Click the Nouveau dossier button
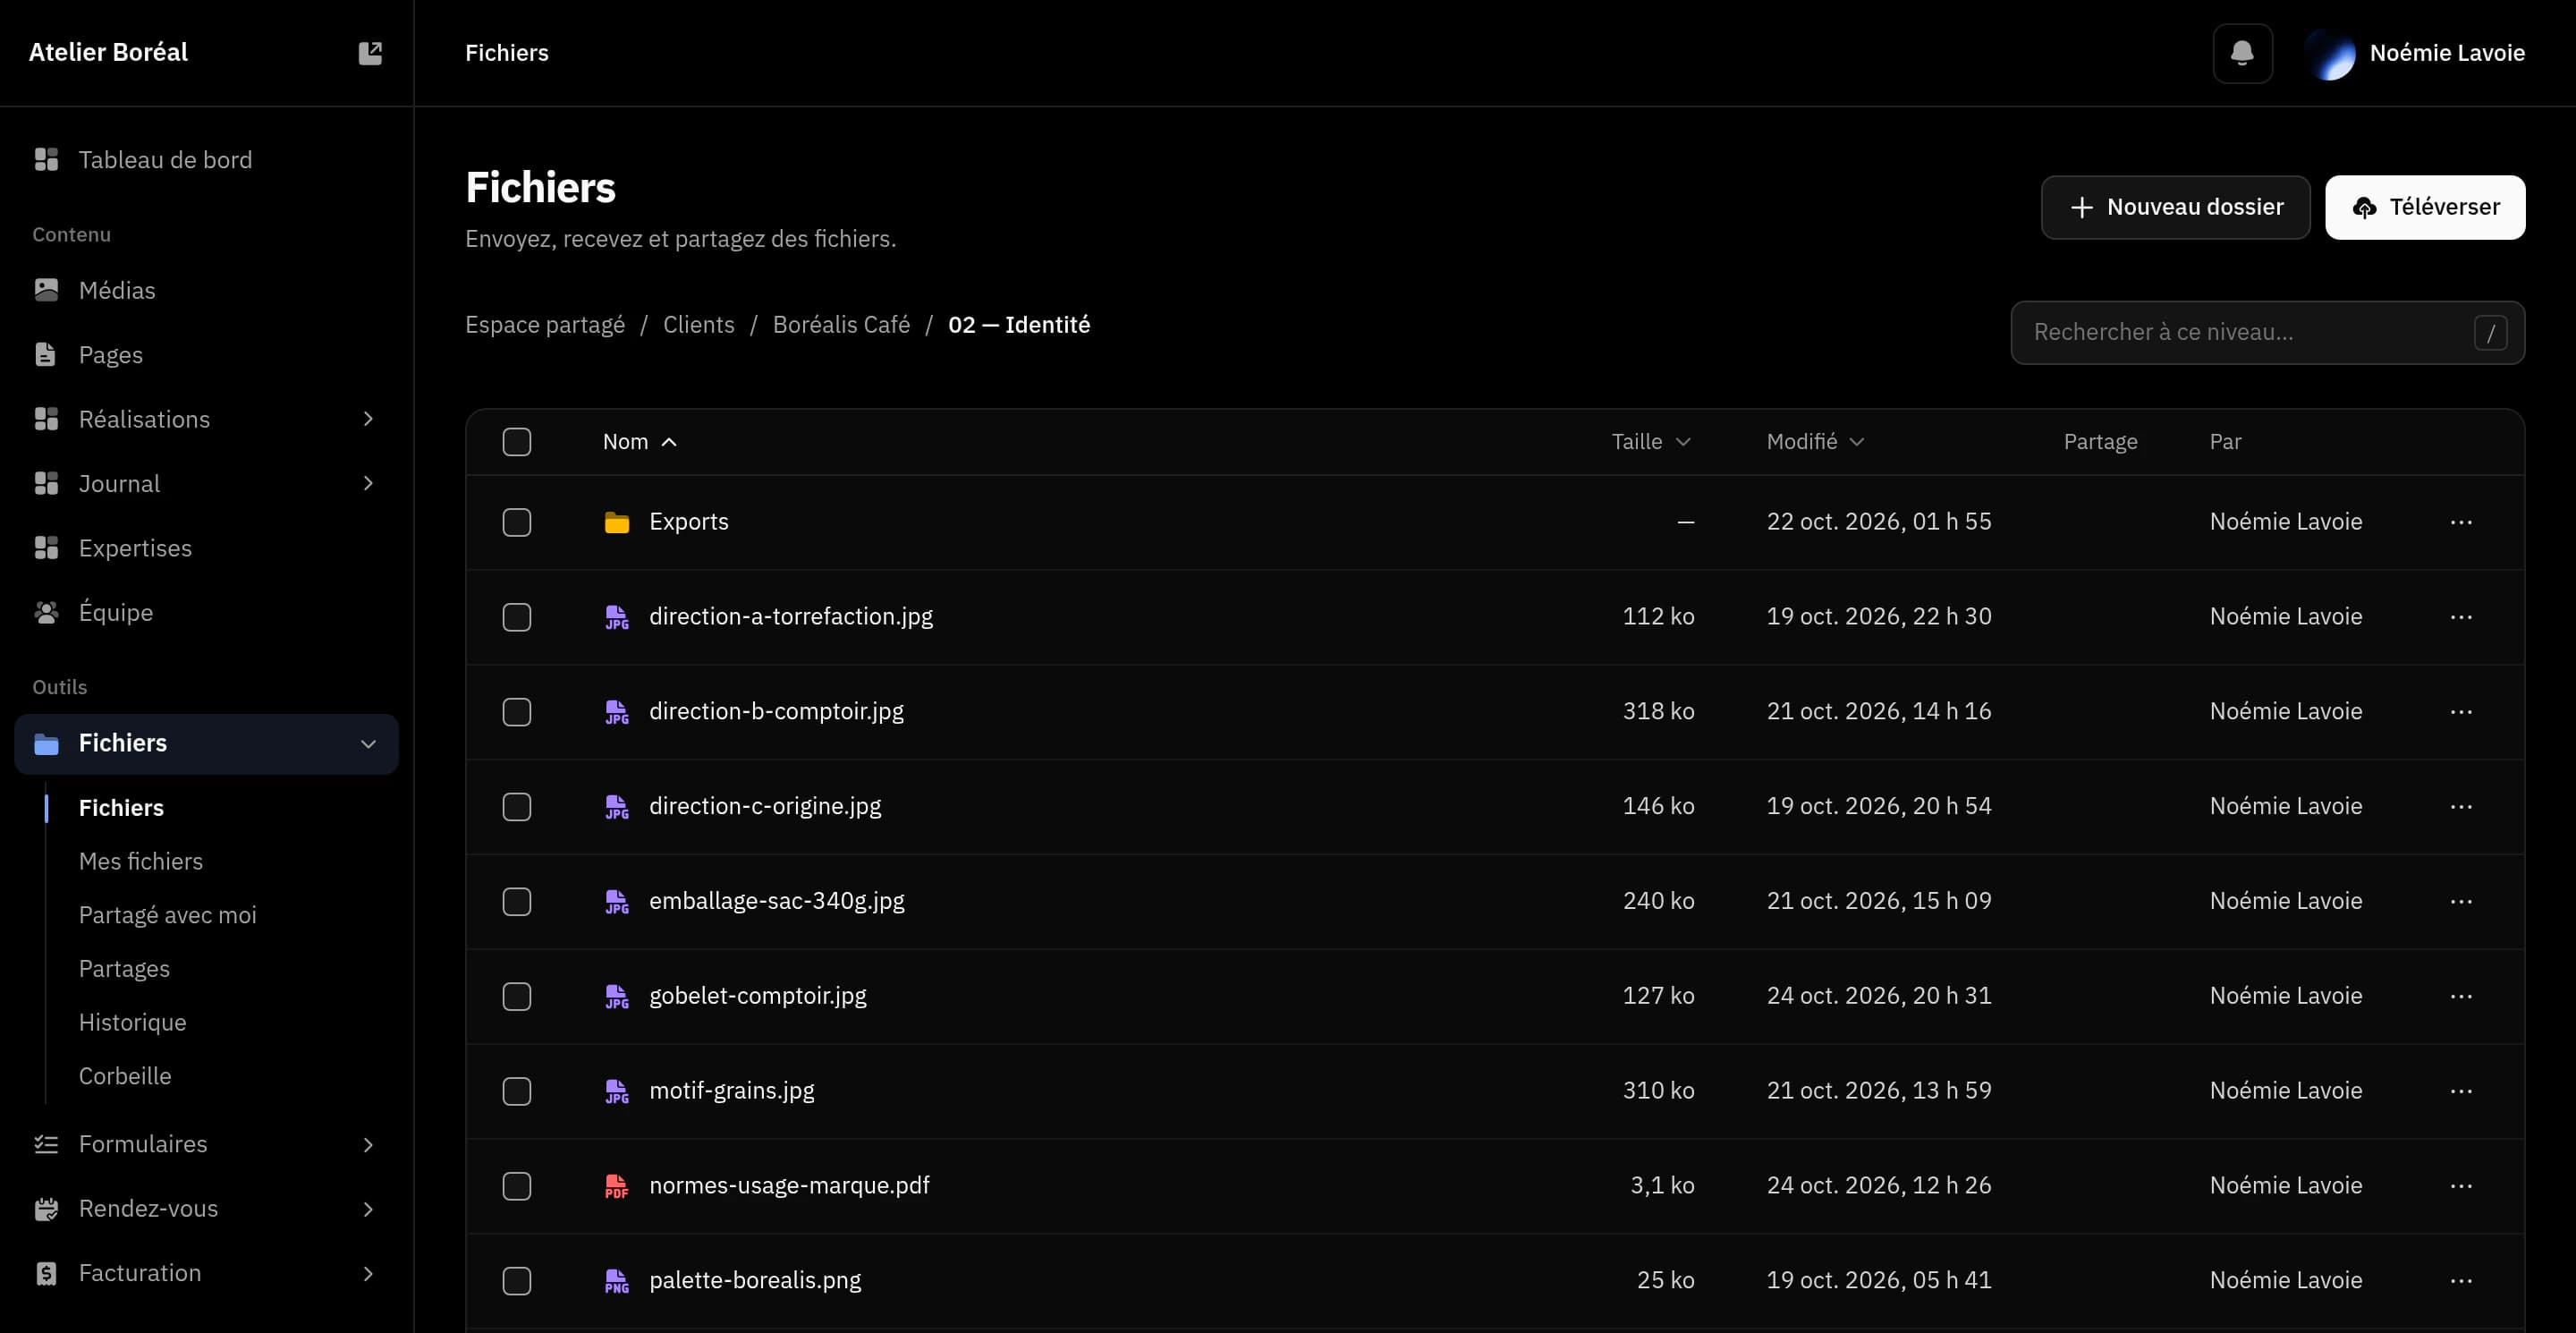This screenshot has height=1333, width=2576. pos(2175,207)
